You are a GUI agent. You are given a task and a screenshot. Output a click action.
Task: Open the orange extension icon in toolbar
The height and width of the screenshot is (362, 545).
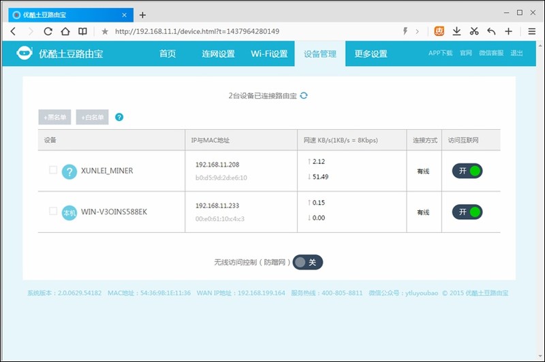pos(439,31)
